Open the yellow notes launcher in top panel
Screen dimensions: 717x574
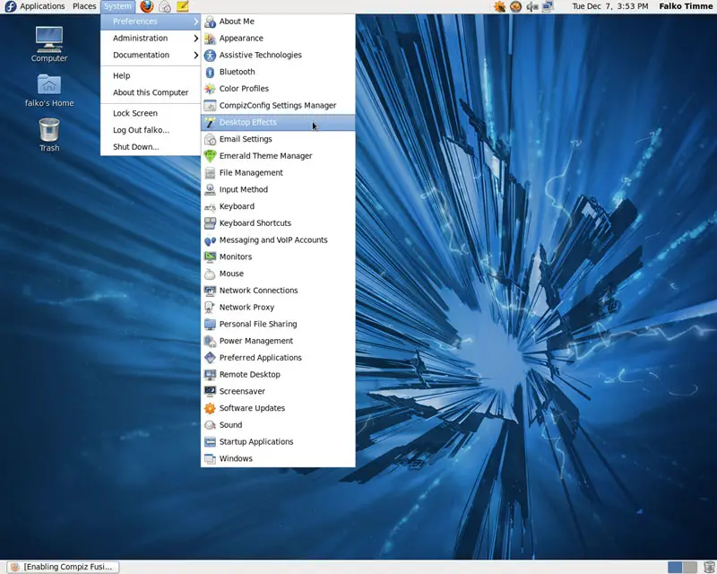point(183,6)
